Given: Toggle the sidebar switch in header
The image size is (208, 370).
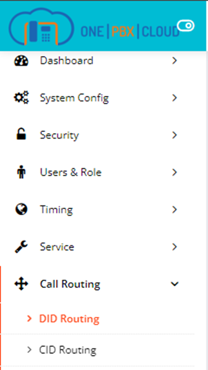Looking at the screenshot, I should 186,26.
